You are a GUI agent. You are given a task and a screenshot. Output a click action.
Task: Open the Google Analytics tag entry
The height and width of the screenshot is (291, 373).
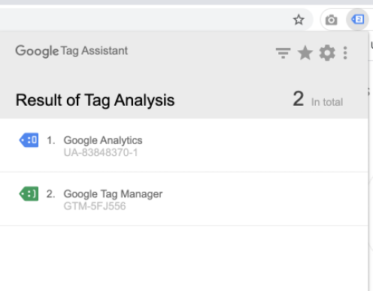pyautogui.click(x=184, y=145)
